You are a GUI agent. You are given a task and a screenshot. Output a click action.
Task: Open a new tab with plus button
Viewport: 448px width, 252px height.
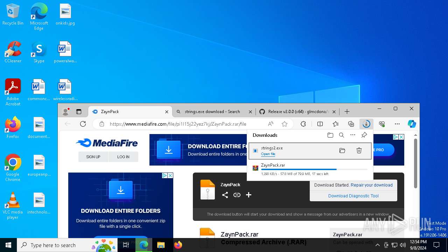pyautogui.click(x=347, y=112)
